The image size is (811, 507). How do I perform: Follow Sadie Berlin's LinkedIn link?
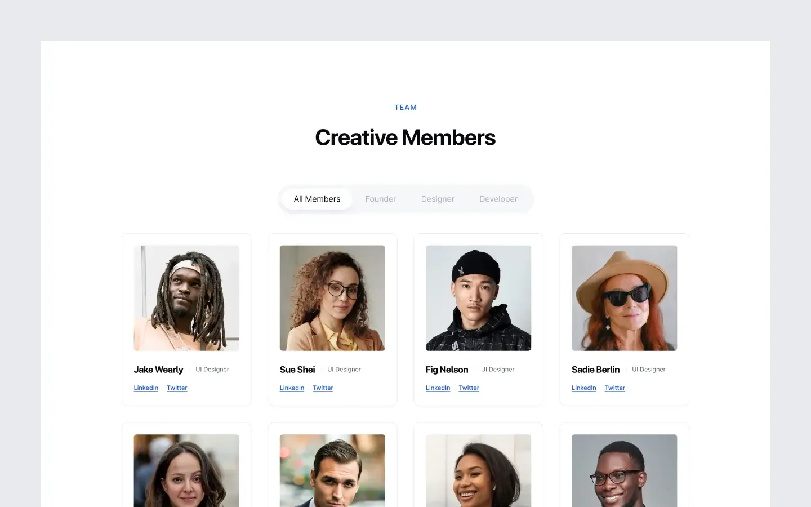583,388
